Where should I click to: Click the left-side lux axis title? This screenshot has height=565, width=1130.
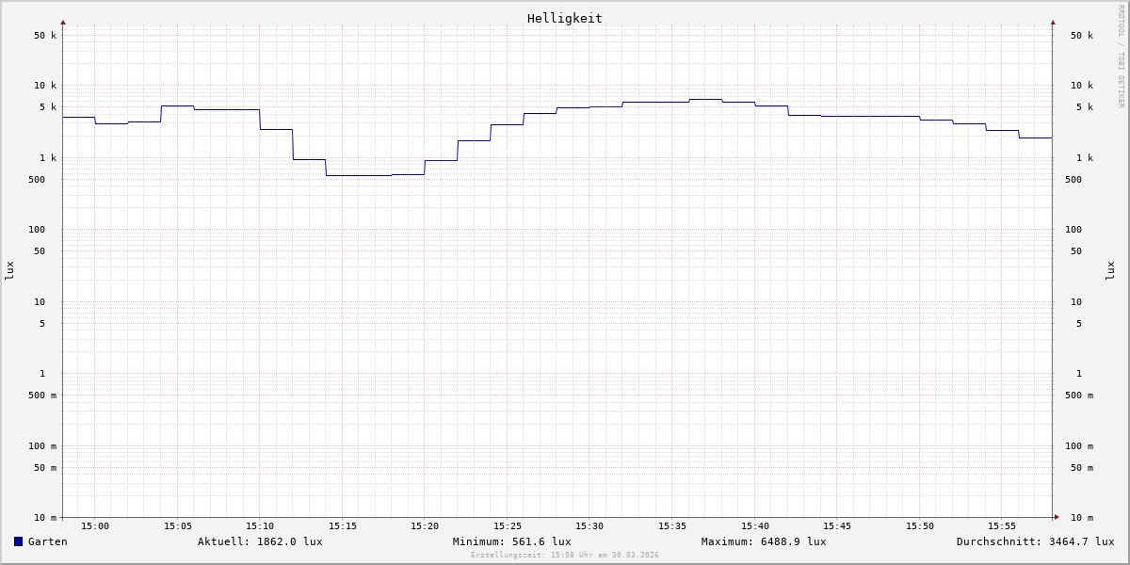click(x=9, y=270)
